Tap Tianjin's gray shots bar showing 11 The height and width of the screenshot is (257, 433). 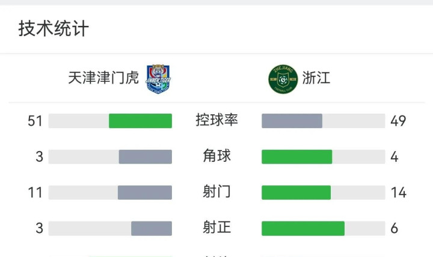click(145, 193)
